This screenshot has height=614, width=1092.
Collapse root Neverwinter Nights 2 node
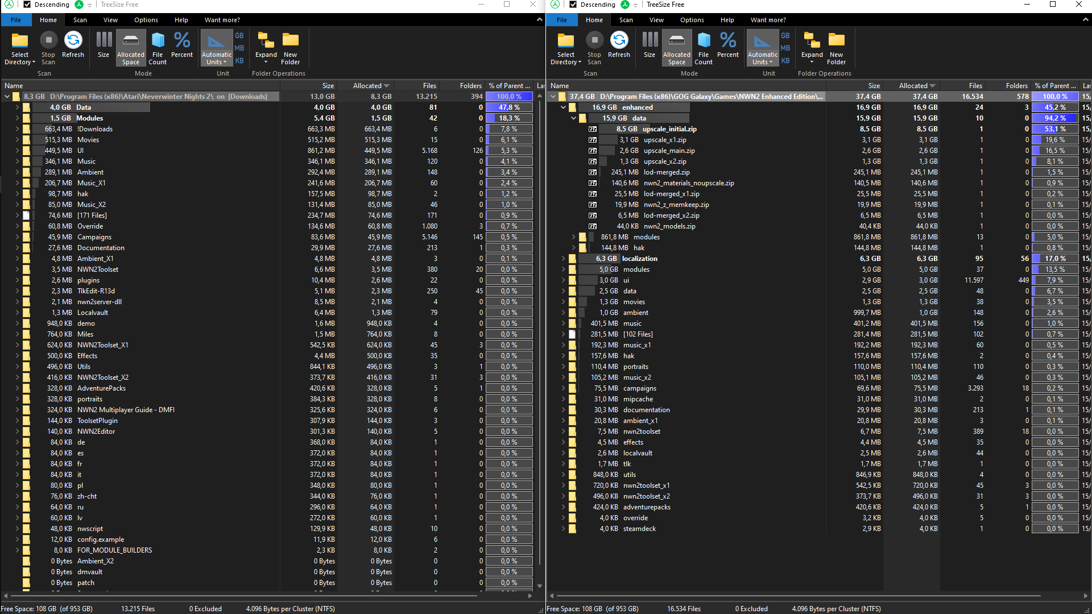pos(7,97)
